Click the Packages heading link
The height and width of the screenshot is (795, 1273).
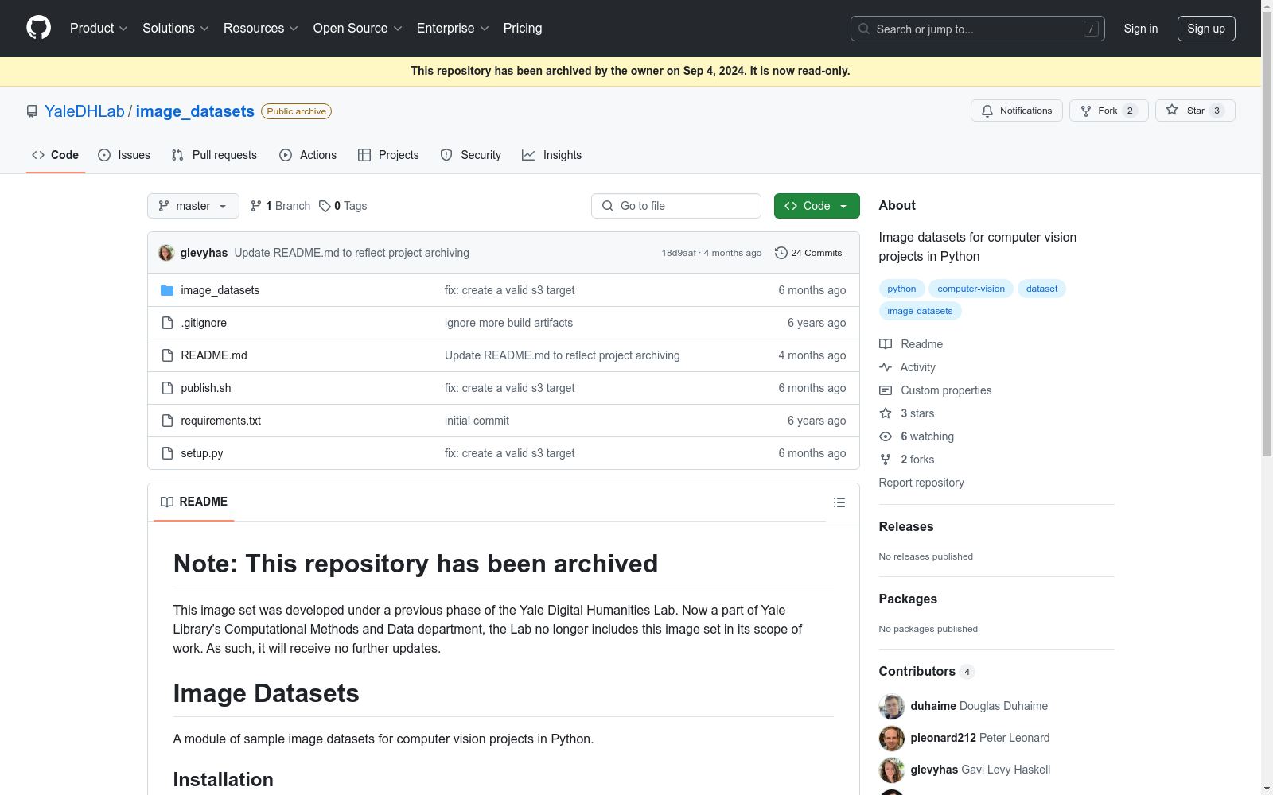point(908,599)
